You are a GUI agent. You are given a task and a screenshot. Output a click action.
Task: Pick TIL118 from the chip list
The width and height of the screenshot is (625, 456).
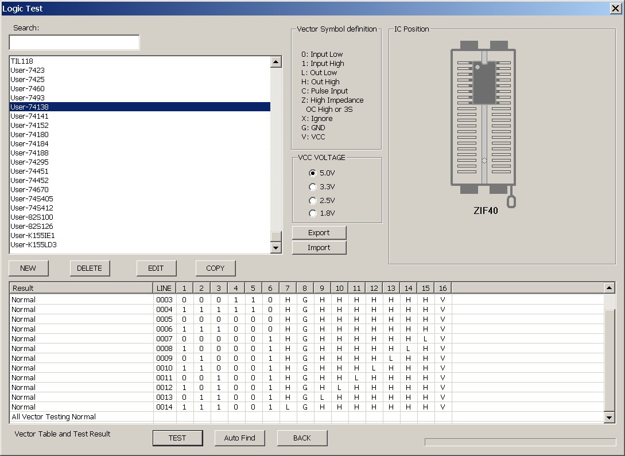click(x=22, y=61)
